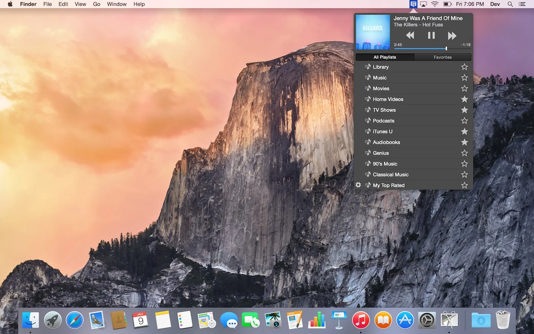Screen dimensions: 534x334
Task: Click the Wi-Fi status icon
Action: point(435,4)
